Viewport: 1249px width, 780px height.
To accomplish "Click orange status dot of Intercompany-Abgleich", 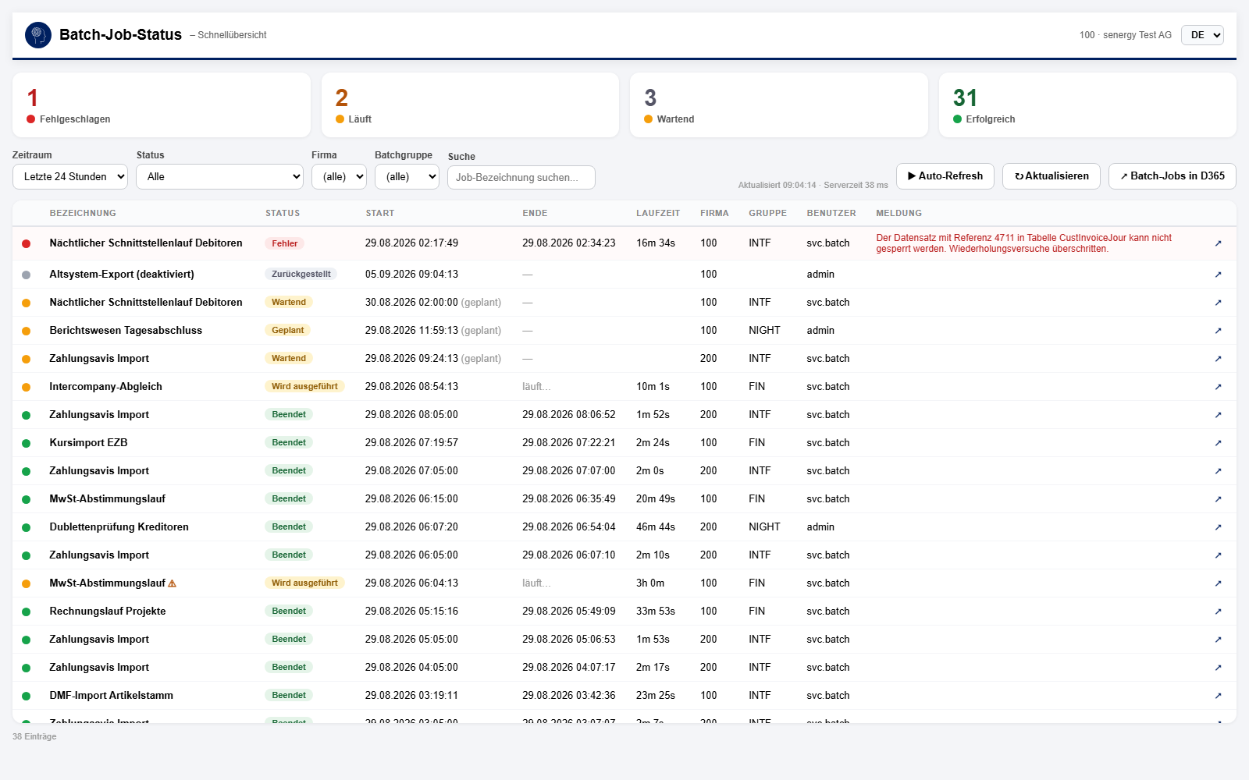I will 26,387.
